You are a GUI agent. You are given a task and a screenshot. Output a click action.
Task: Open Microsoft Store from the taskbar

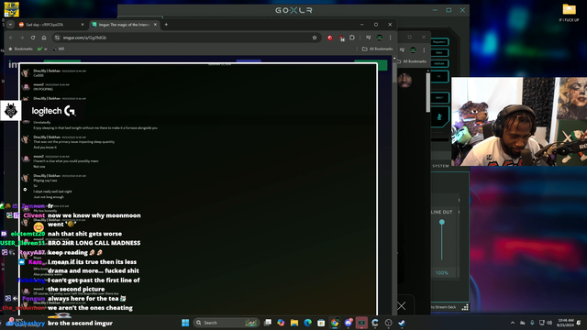[x=321, y=323]
